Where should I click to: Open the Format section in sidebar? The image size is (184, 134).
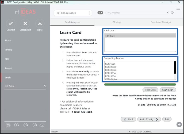9,68
